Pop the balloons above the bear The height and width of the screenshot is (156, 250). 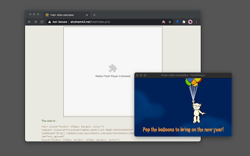point(193,81)
